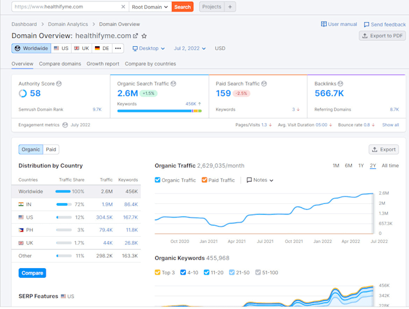The width and height of the screenshot is (409, 309).
Task: Toggle the Top 3 keywords checkbox
Action: [158, 272]
